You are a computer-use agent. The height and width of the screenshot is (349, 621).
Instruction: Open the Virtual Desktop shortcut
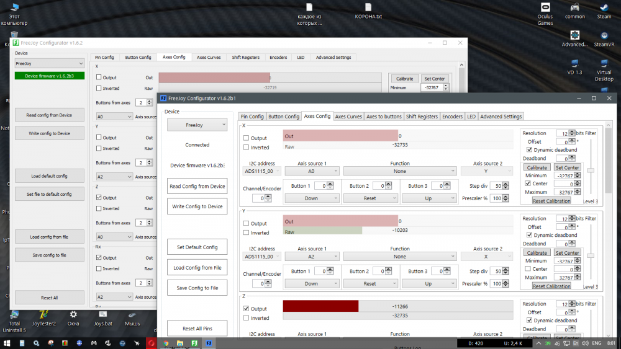tap(604, 63)
